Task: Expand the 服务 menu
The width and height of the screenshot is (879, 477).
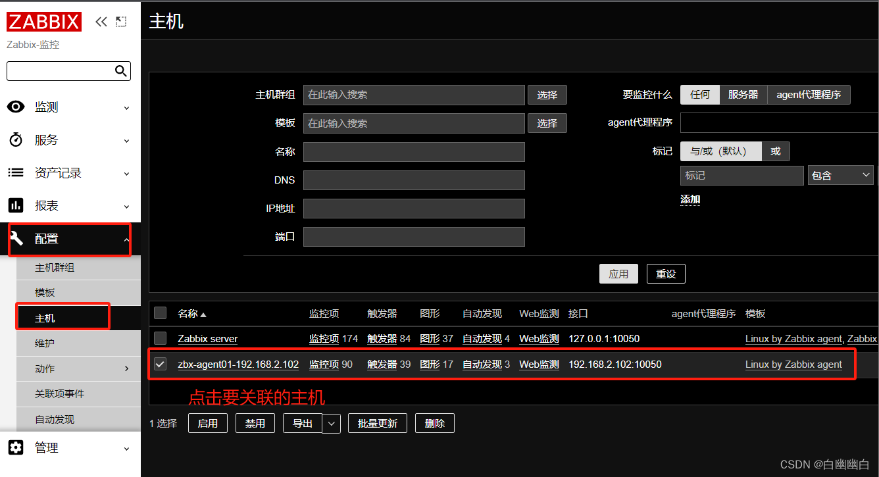Action: click(x=127, y=141)
